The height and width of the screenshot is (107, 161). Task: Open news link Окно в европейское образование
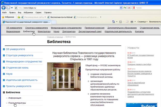(x=136, y=84)
